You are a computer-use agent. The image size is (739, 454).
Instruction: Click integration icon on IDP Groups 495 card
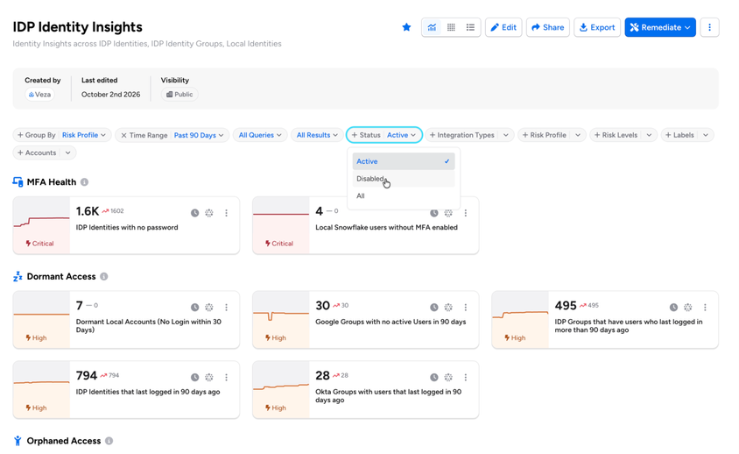point(688,308)
